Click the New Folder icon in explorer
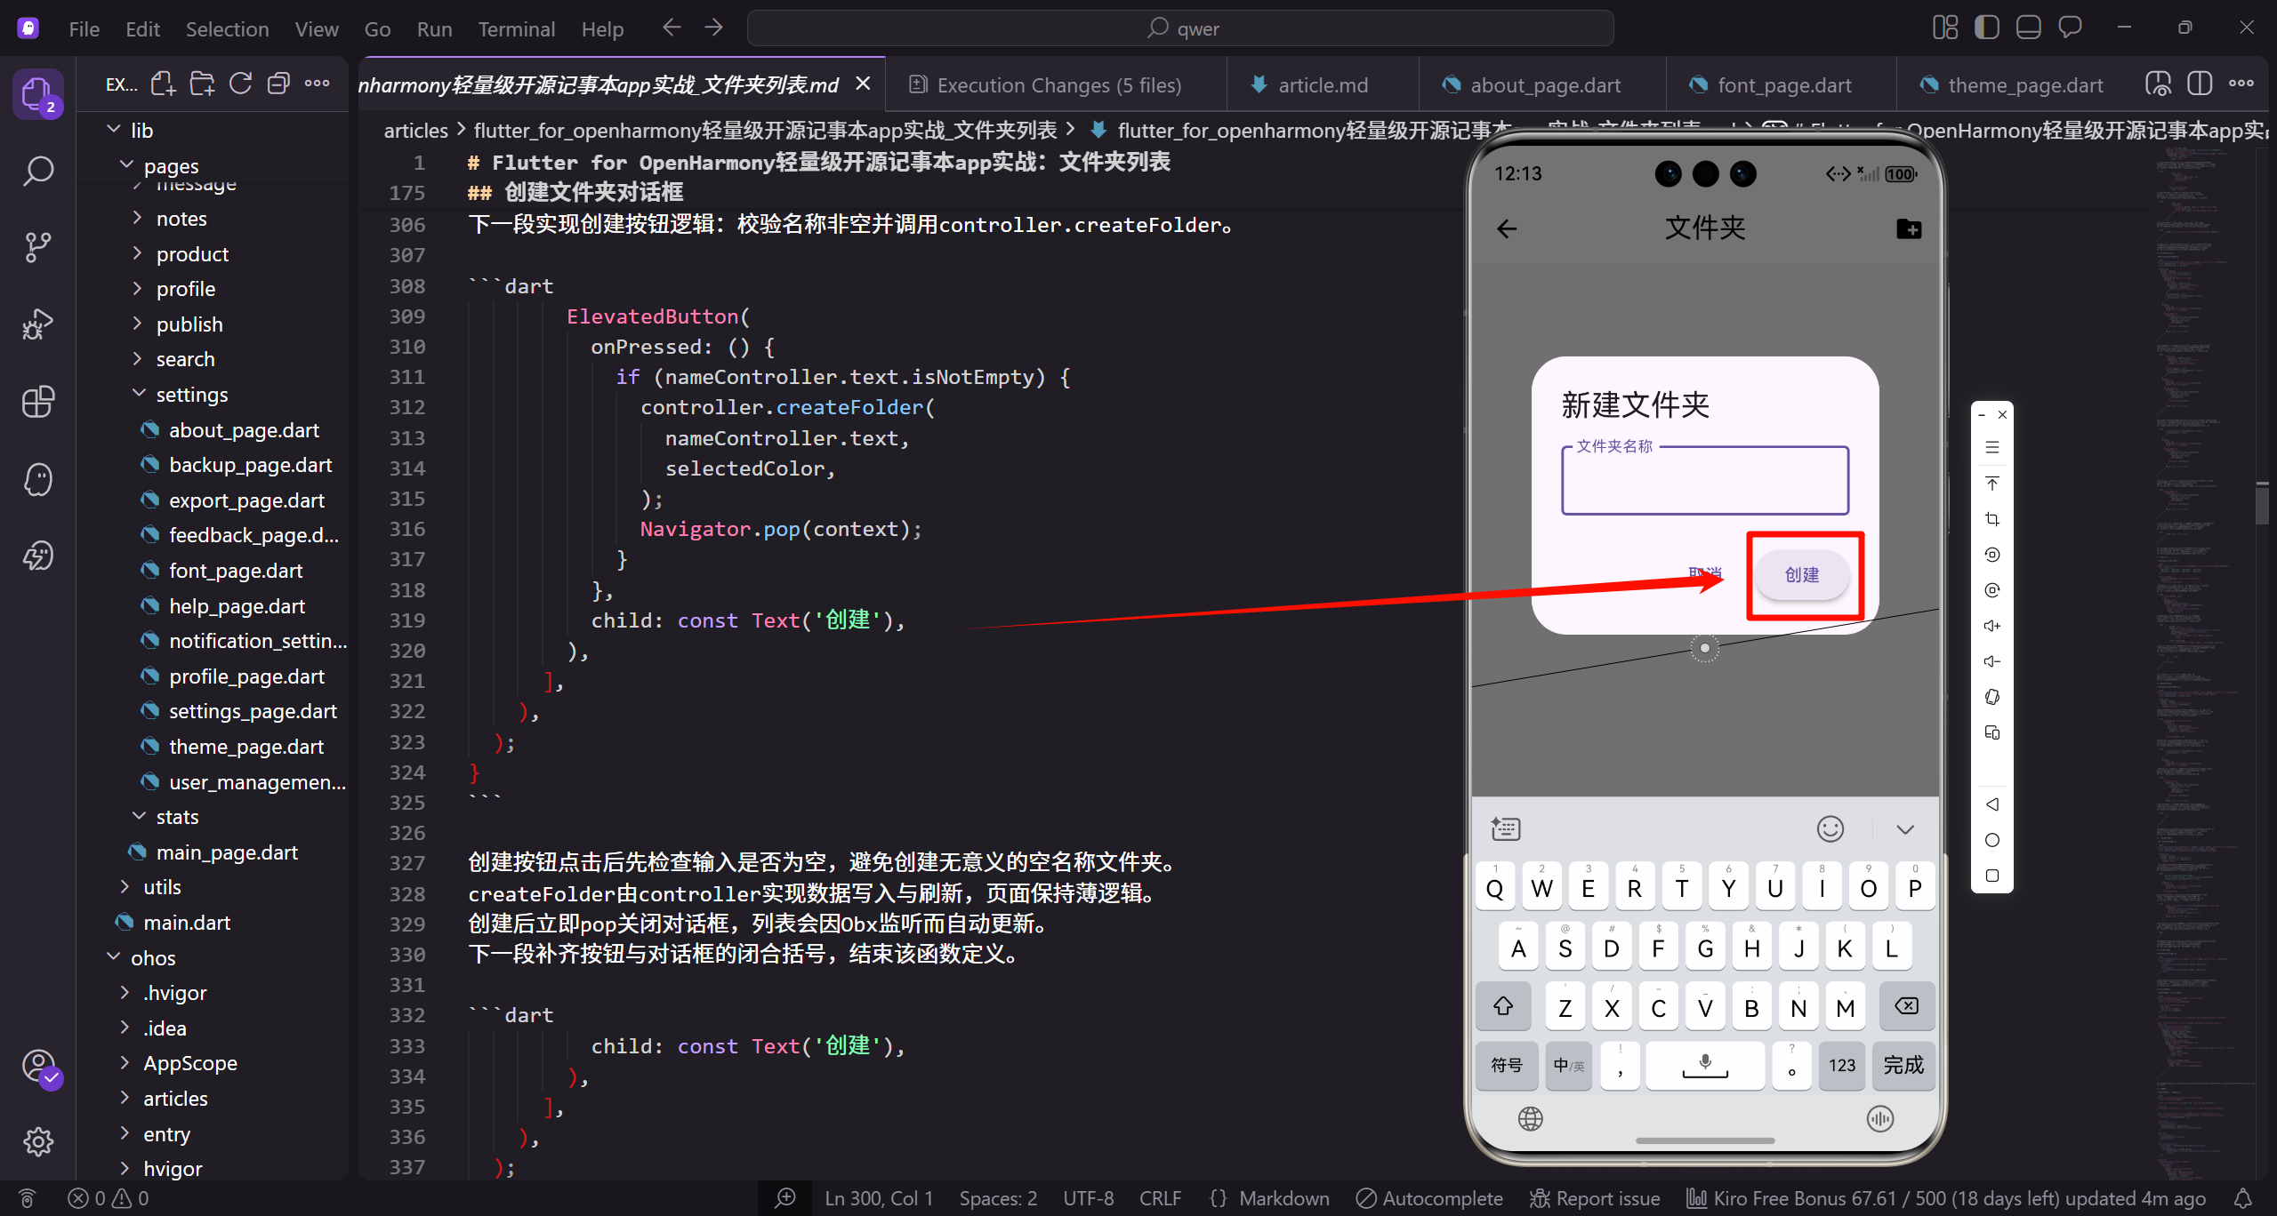Image resolution: width=2277 pixels, height=1216 pixels. point(202,84)
